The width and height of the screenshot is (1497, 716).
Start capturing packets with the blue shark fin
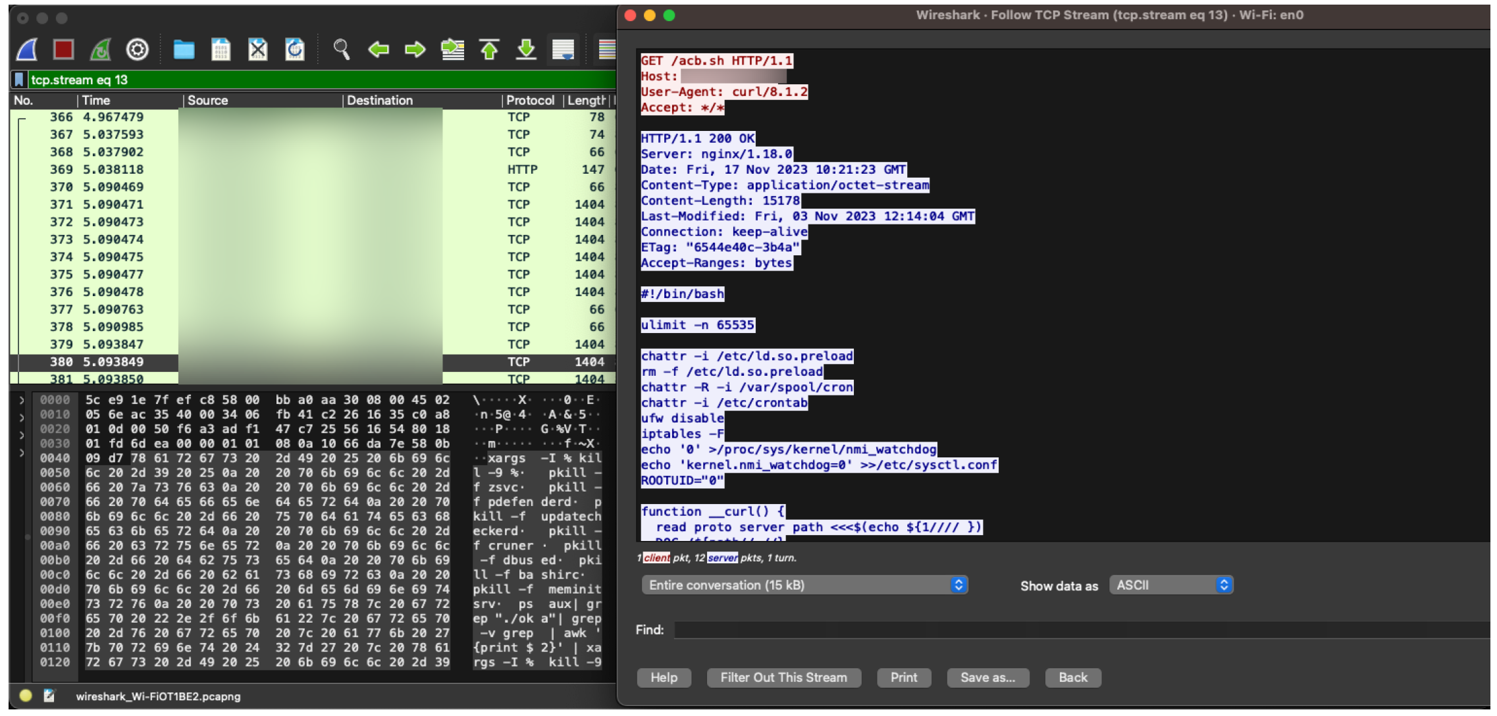click(27, 49)
